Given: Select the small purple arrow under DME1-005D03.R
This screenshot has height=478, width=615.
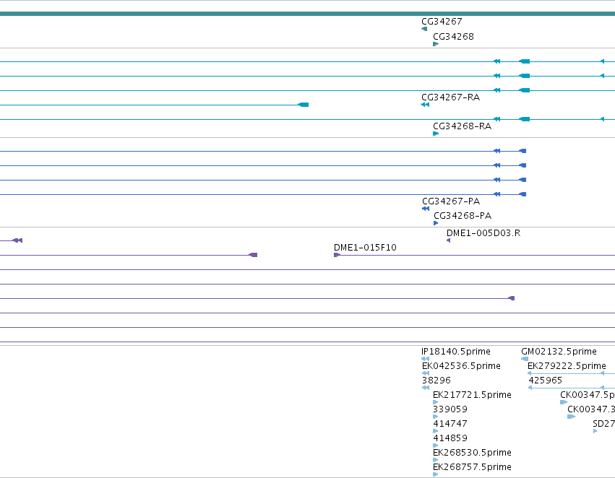Looking at the screenshot, I should pos(448,240).
